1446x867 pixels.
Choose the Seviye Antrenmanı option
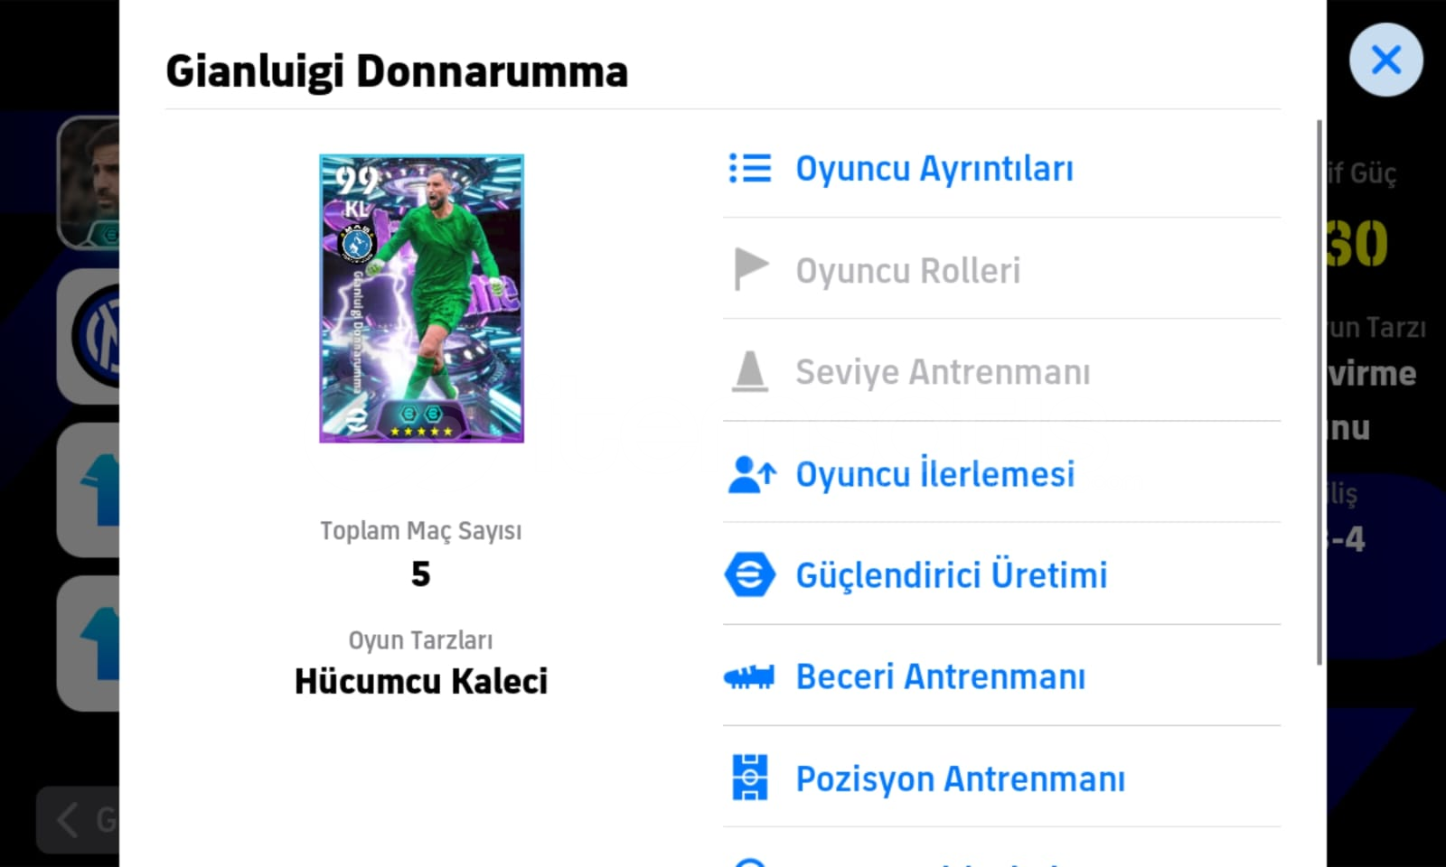942,372
